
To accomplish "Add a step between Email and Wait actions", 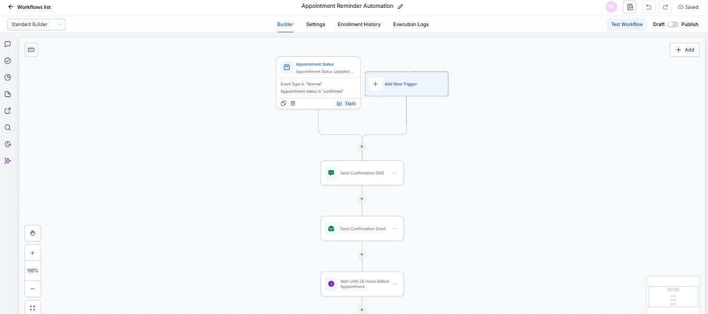I will pos(362,255).
